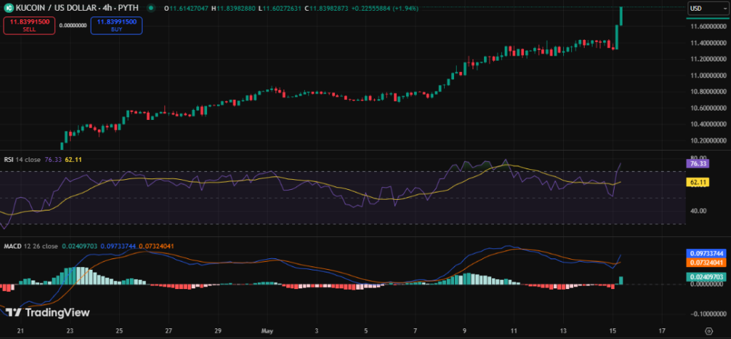The height and width of the screenshot is (339, 731).
Task: Click the open value 11.61427047
Action: pyautogui.click(x=188, y=9)
